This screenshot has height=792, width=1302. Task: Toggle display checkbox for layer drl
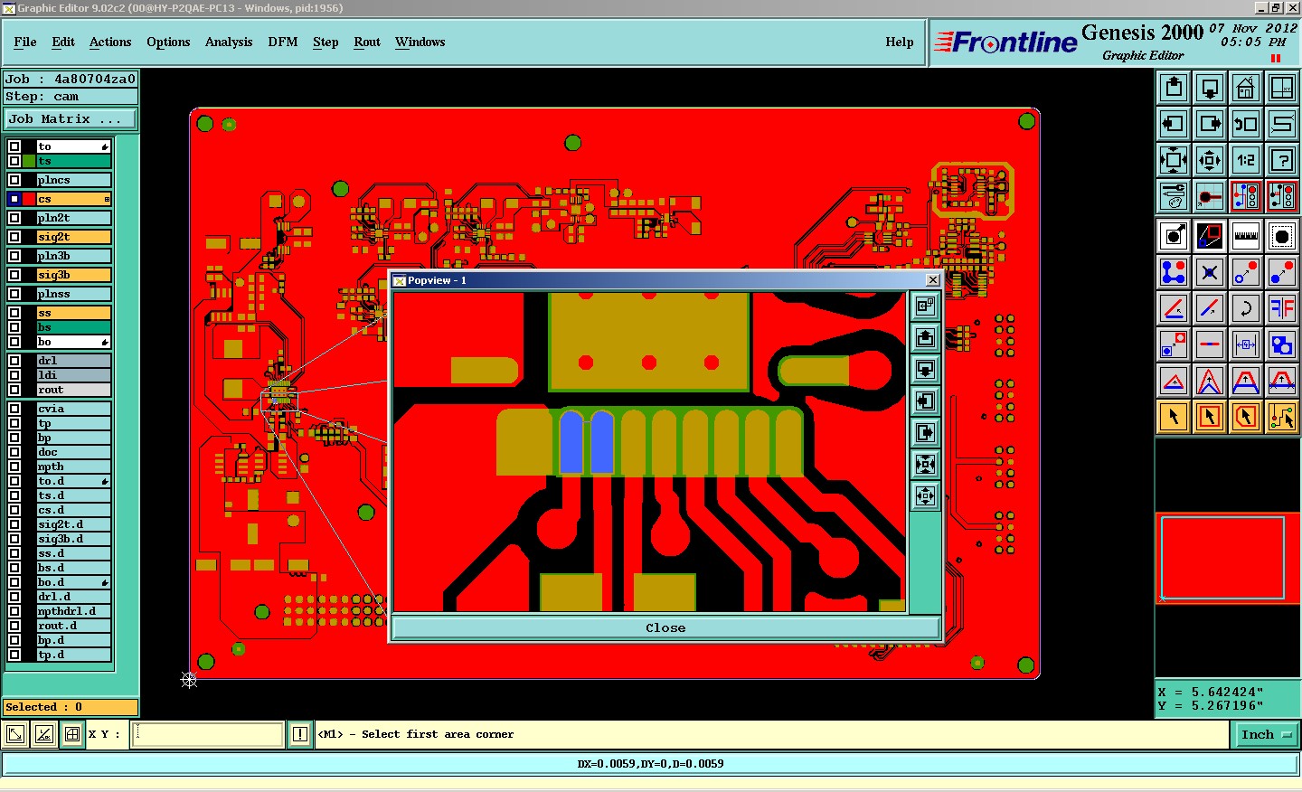[x=14, y=361]
